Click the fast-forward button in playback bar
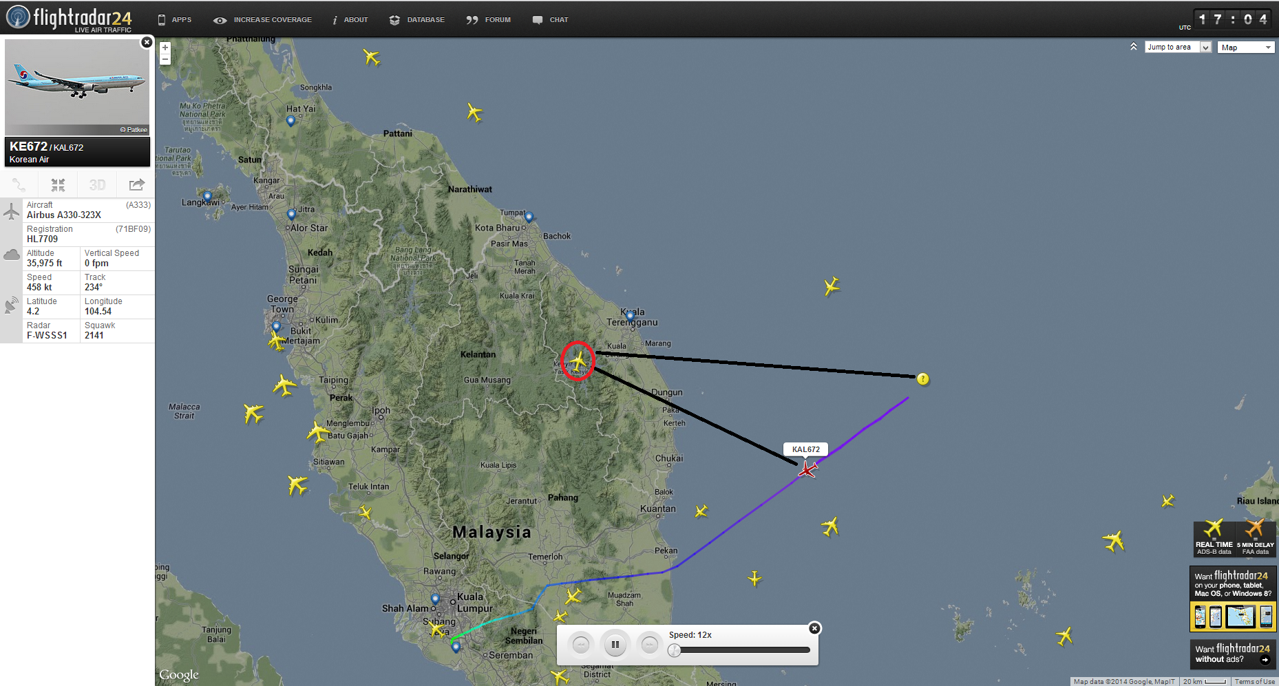Viewport: 1279px width, 686px height. pos(649,645)
